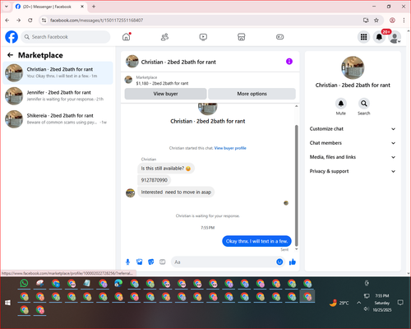Open Microsoft Edge from the taskbar
This screenshot has height=329, width=411.
[118, 283]
